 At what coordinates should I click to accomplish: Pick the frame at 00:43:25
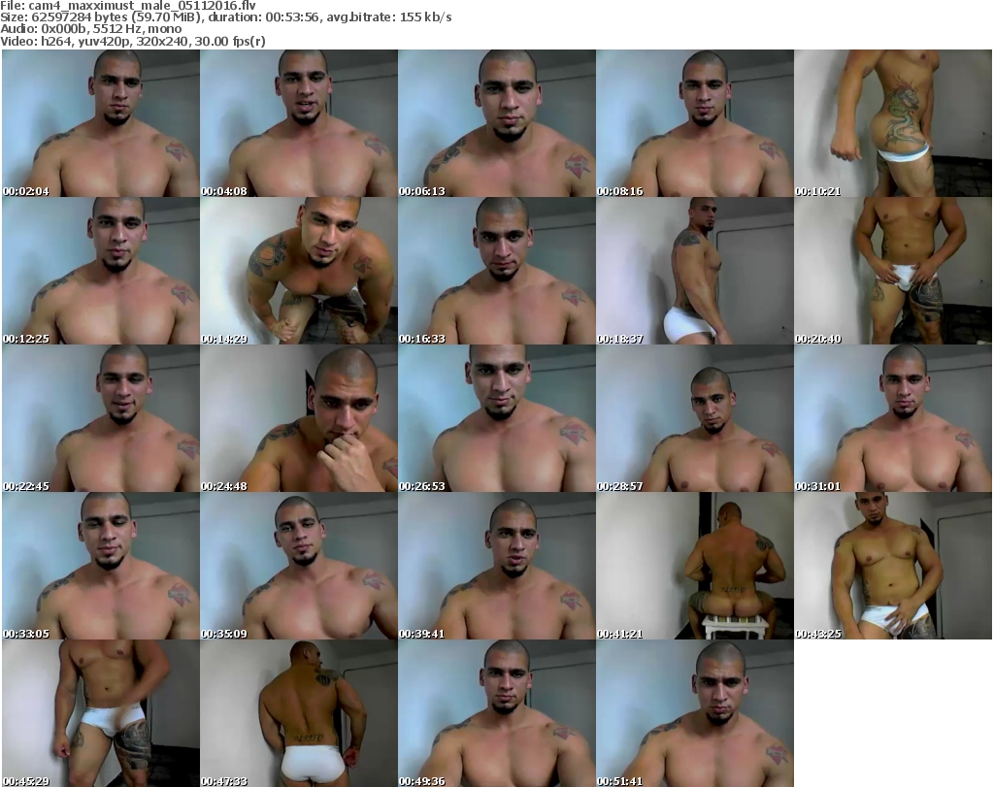click(893, 566)
